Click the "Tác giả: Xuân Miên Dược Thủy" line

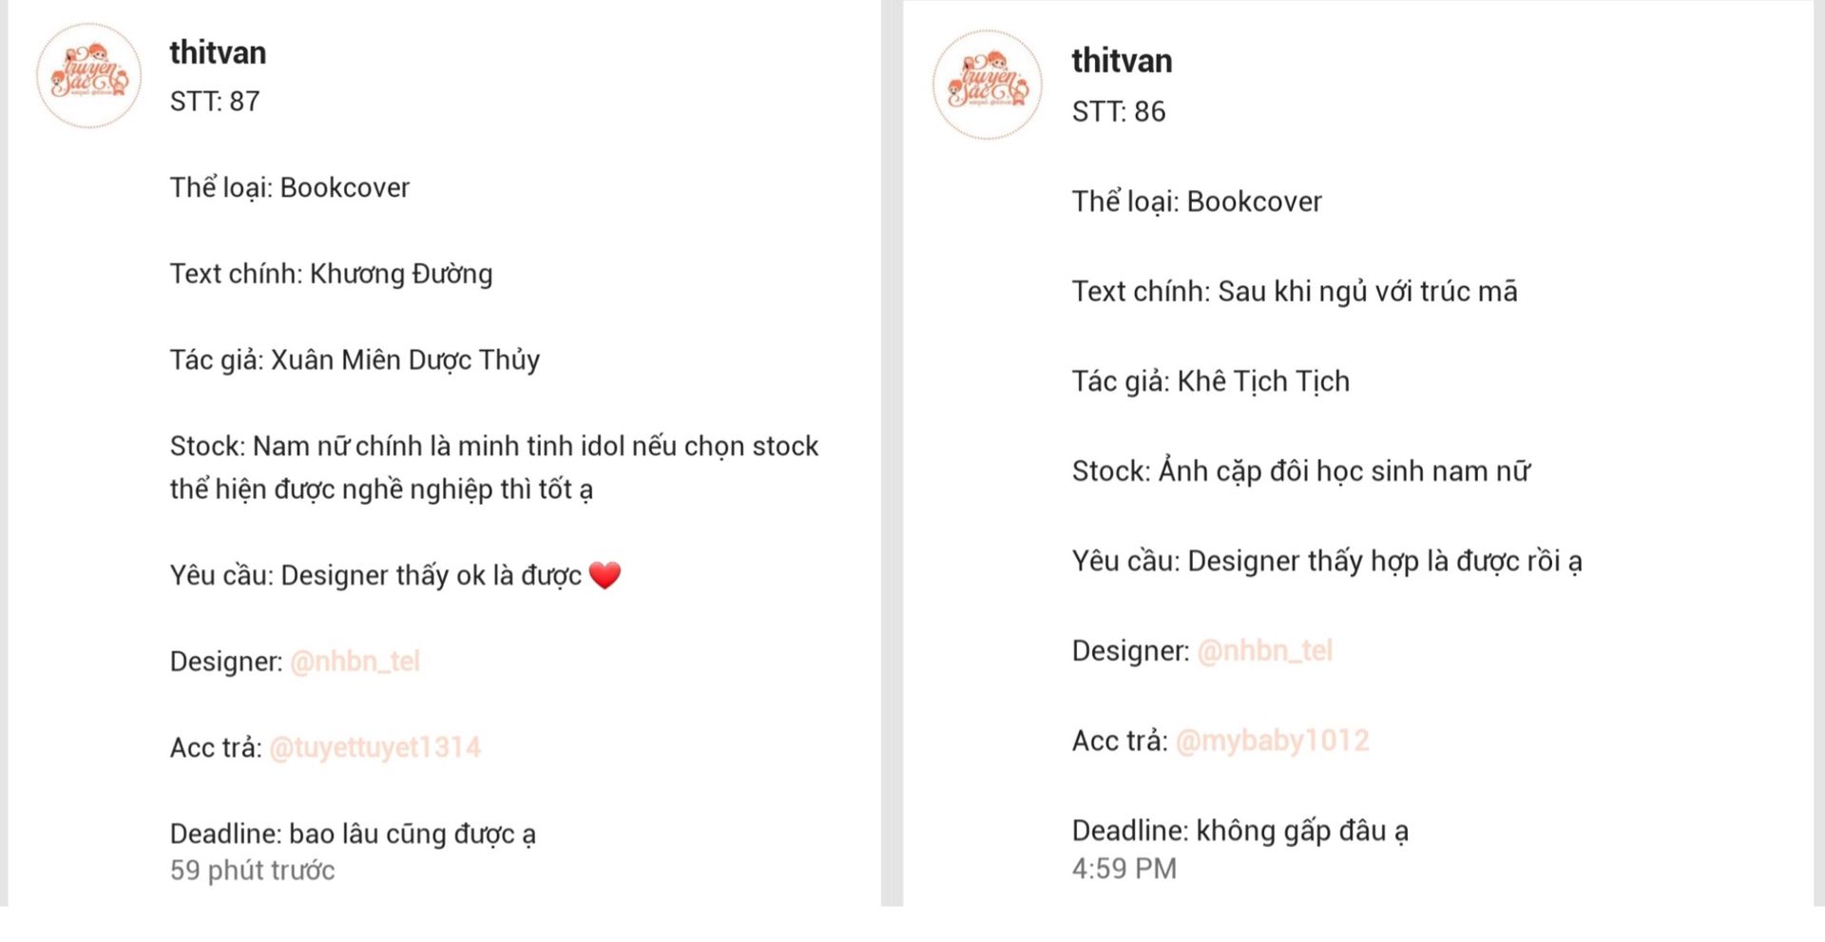click(x=355, y=360)
